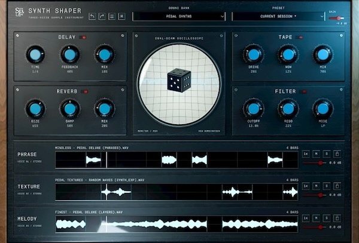Click the Melody file name "FINEST - PEDAL DELUXE (LAYERS).WAV"
The width and height of the screenshot is (359, 243).
(x=89, y=212)
